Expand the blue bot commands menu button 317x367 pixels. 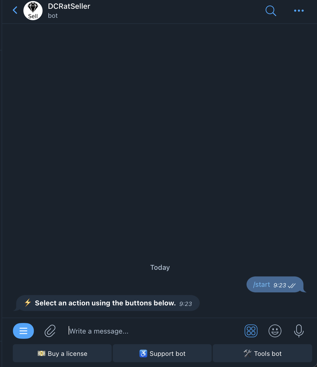tap(23, 331)
